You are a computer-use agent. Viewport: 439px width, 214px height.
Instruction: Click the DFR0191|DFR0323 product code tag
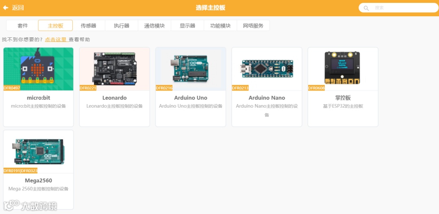pos(20,171)
